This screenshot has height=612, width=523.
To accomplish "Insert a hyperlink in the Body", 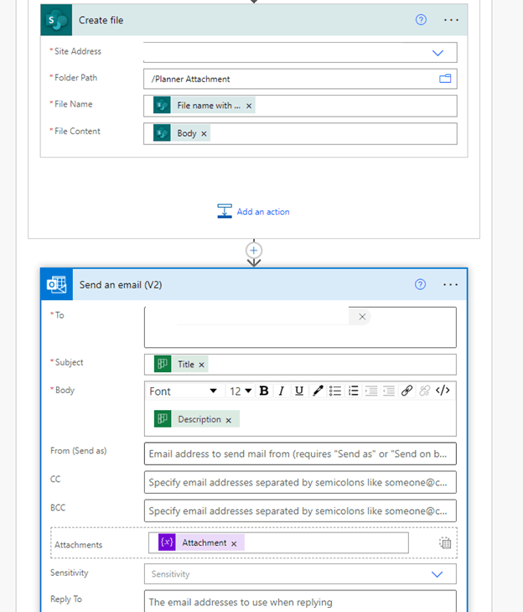I will (x=406, y=391).
